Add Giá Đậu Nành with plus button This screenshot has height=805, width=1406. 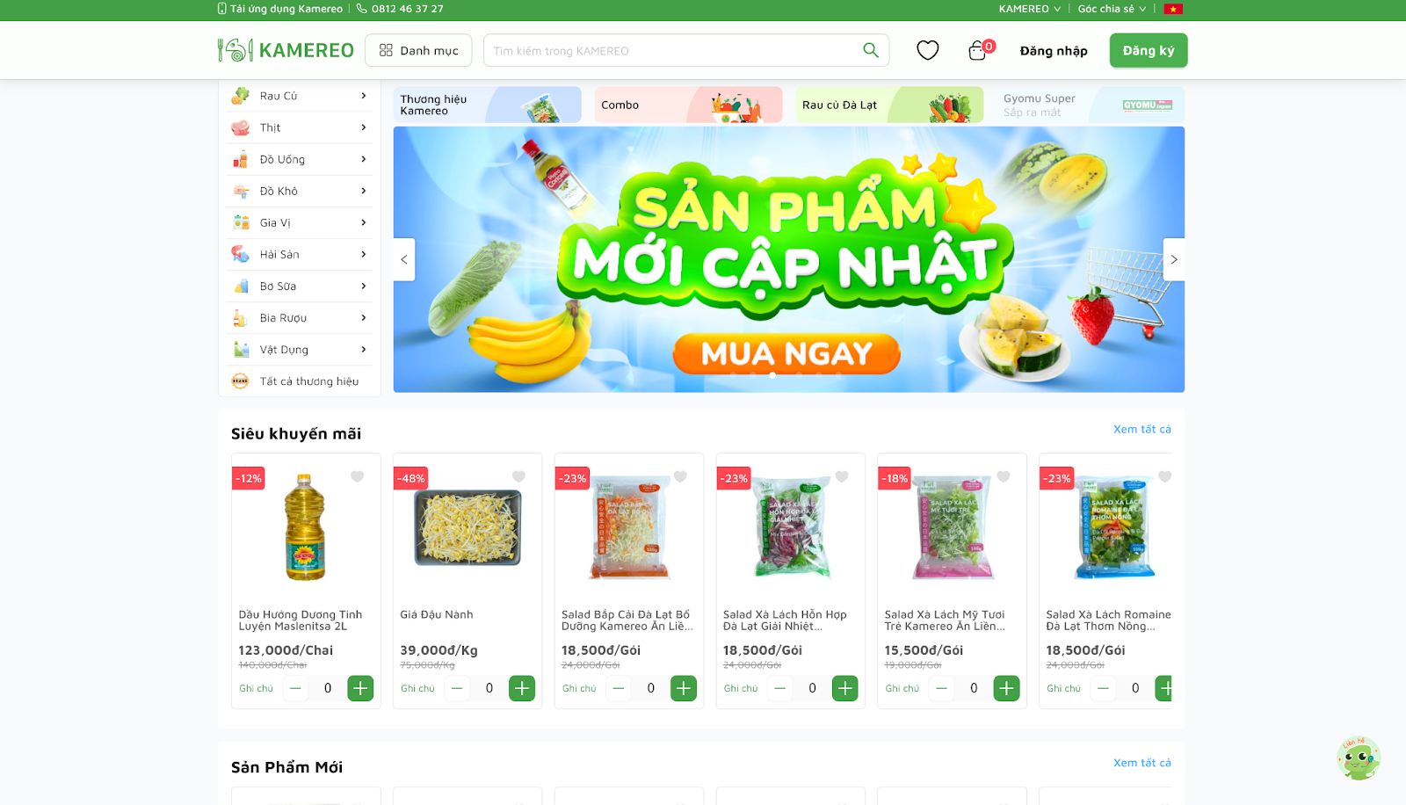(522, 688)
